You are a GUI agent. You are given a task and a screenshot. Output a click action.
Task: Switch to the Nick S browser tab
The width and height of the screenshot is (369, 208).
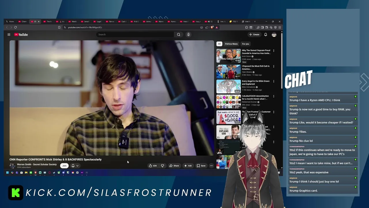[x=135, y=21]
